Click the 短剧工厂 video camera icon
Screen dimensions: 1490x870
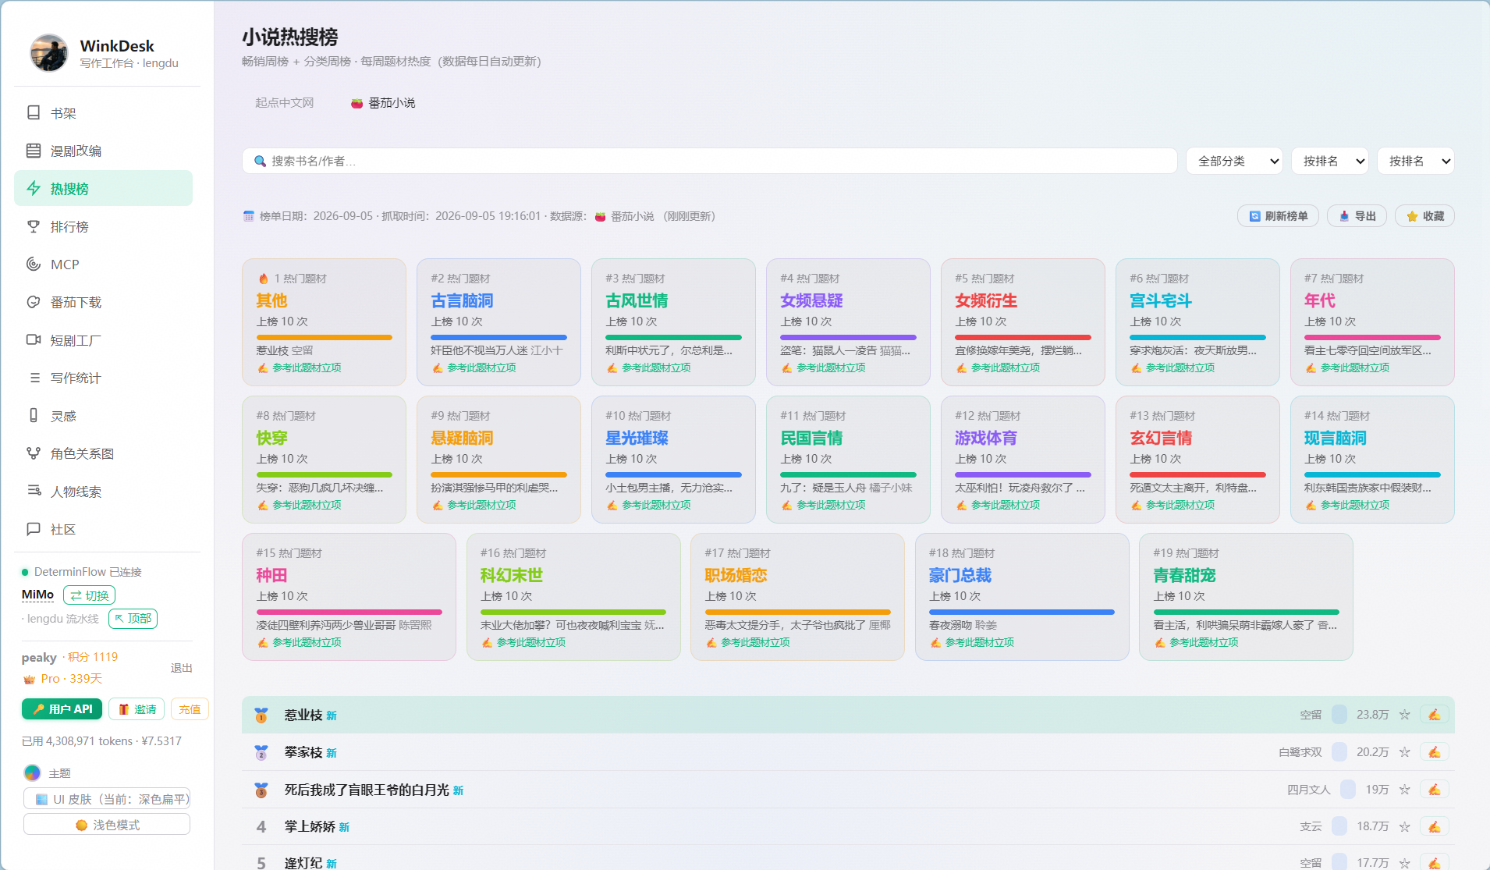[x=34, y=340]
